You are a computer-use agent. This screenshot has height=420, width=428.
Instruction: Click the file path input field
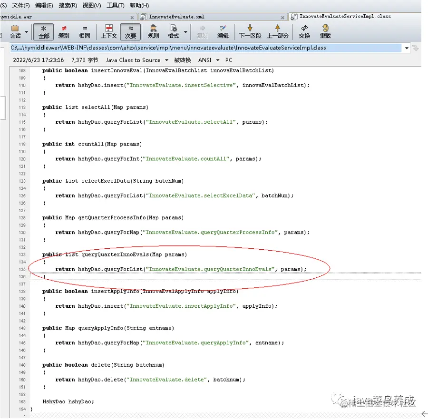coord(205,48)
